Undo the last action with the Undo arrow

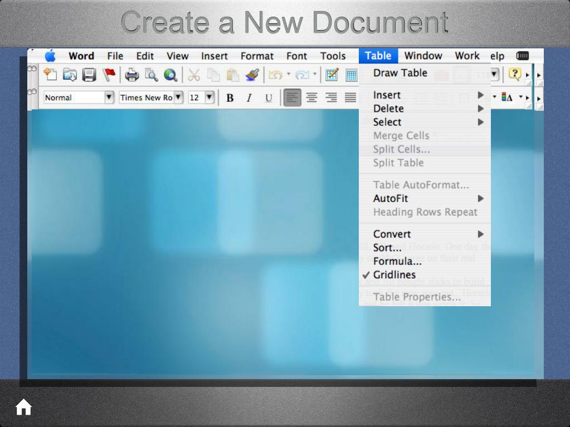click(x=275, y=75)
